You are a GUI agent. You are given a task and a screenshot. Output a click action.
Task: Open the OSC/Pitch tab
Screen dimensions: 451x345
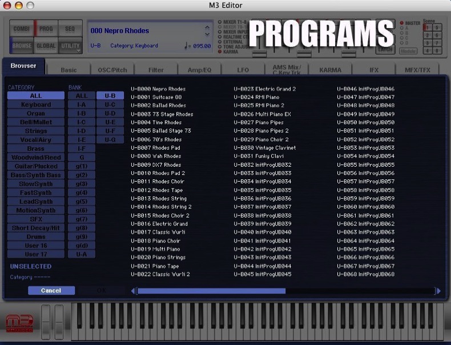[x=112, y=70]
